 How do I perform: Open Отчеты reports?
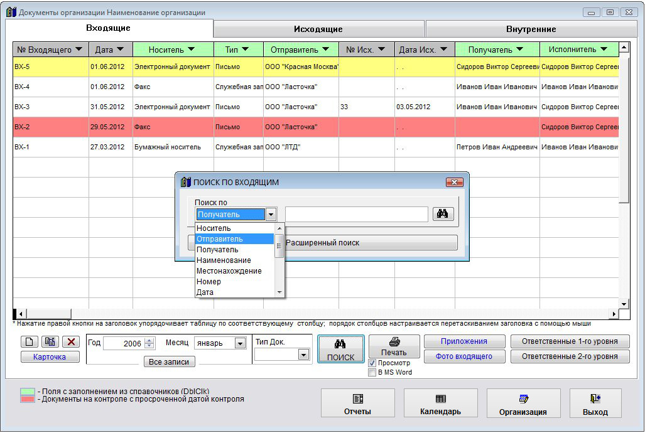coord(357,404)
